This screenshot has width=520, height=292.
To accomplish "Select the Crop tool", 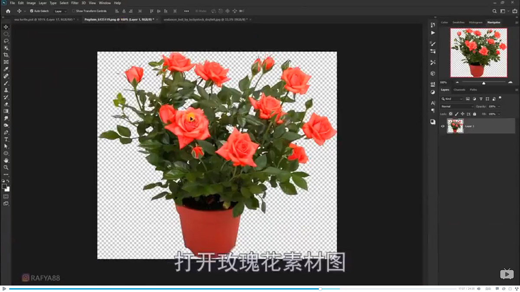I will (6, 55).
